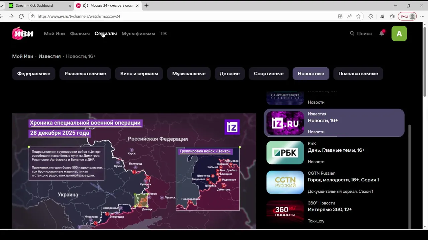Click the site info lock icon
This screenshot has height=240, width=428.
[32, 16]
